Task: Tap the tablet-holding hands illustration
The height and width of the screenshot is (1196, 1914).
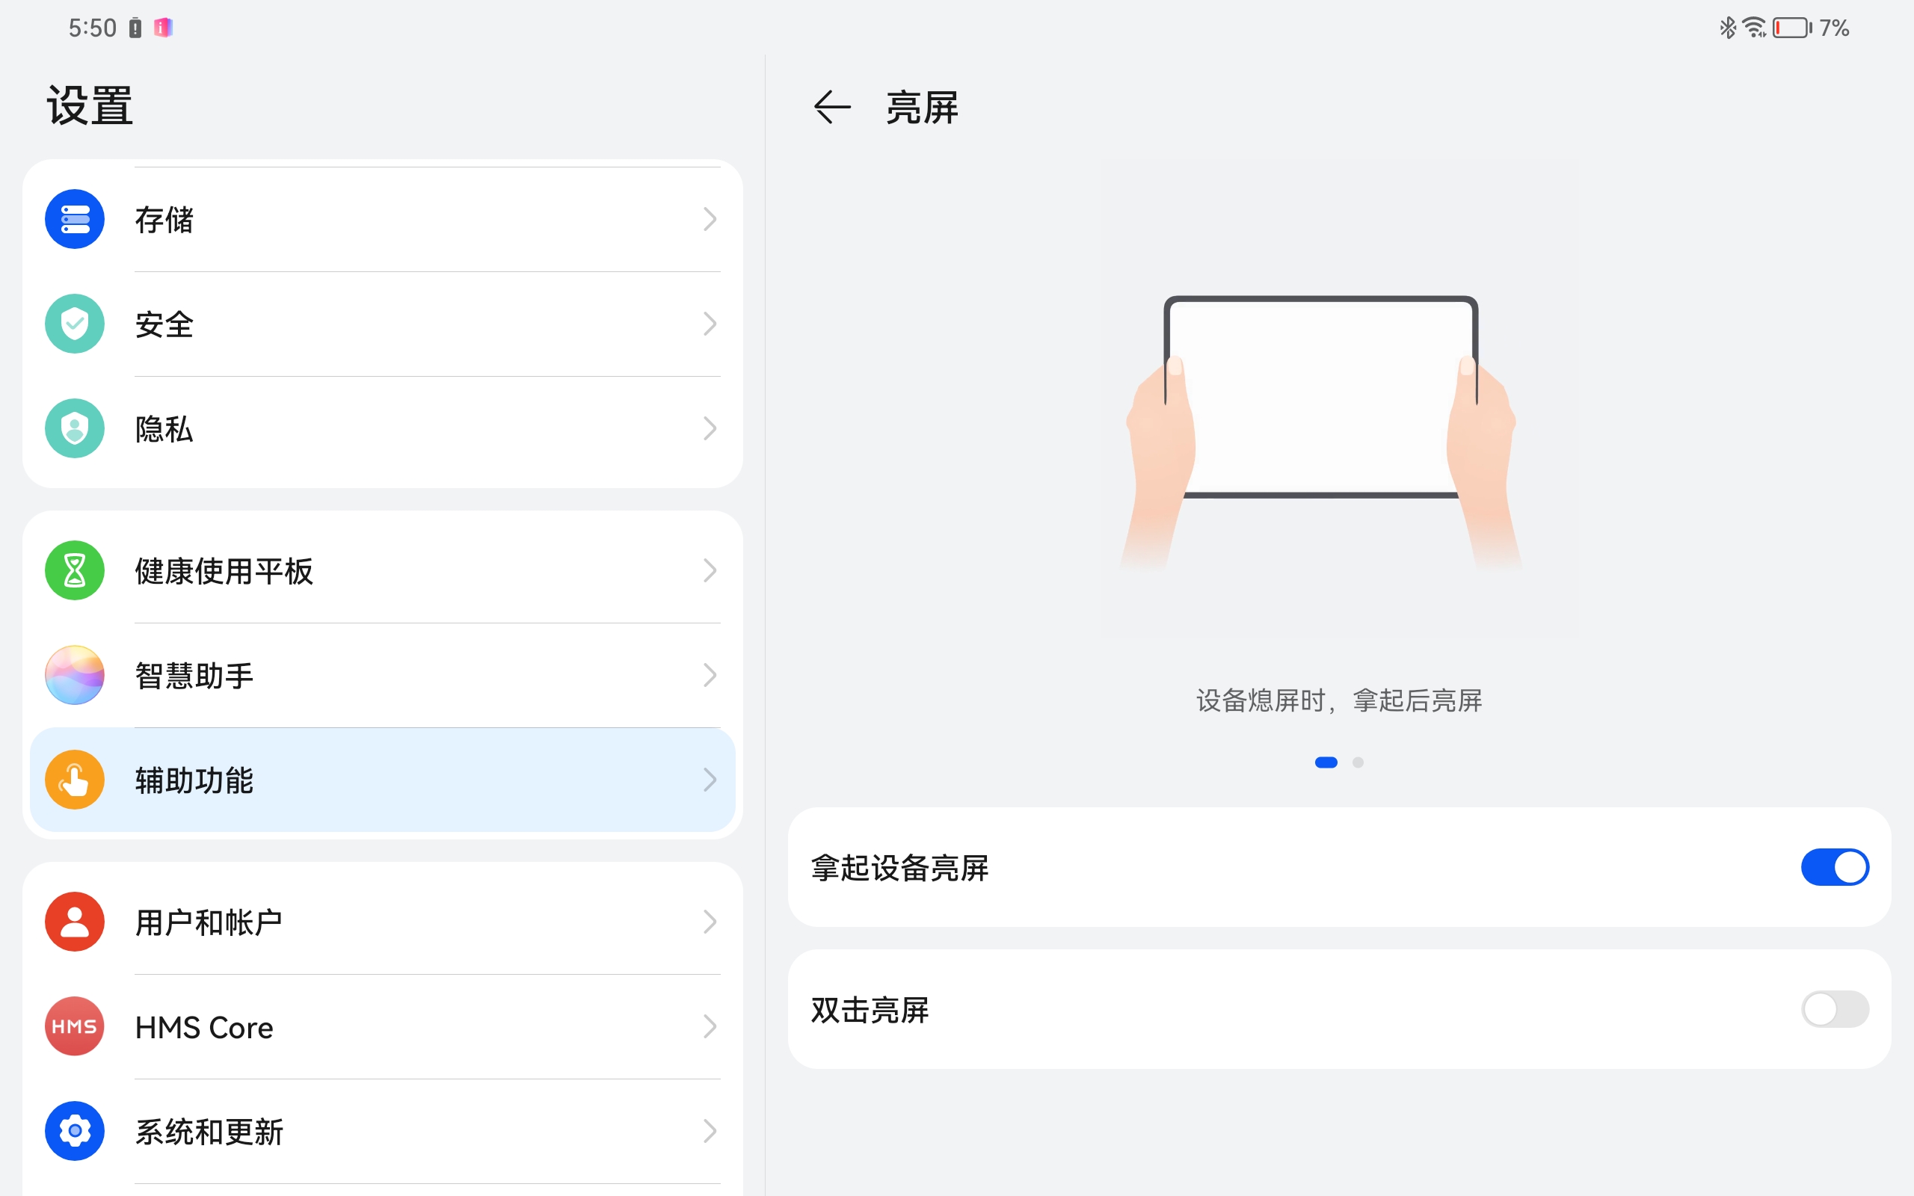Action: pos(1321,419)
